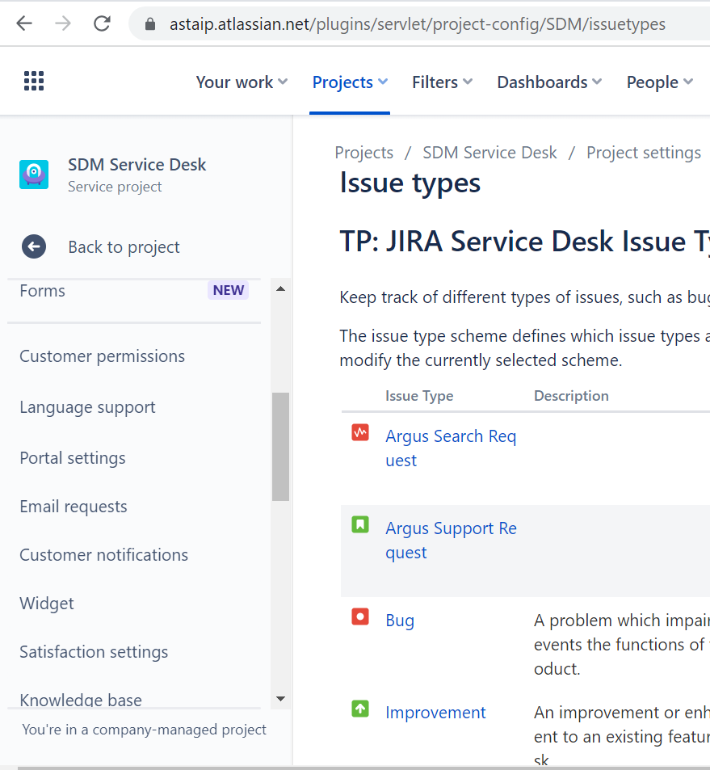The height and width of the screenshot is (770, 710).
Task: Click the red Bug issue type icon
Action: (360, 616)
